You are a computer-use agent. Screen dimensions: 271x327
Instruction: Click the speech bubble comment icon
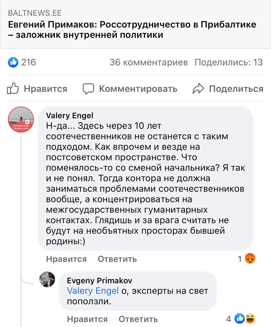click(88, 89)
